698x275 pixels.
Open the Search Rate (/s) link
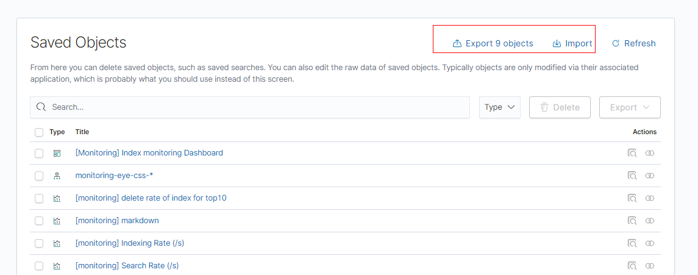pos(127,266)
